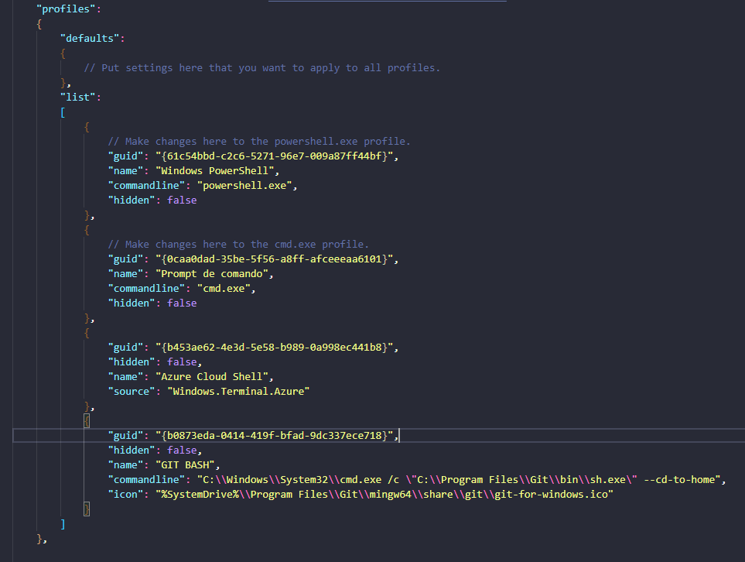Click the closing square bracket of list
This screenshot has width=745, height=562.
[x=63, y=524]
